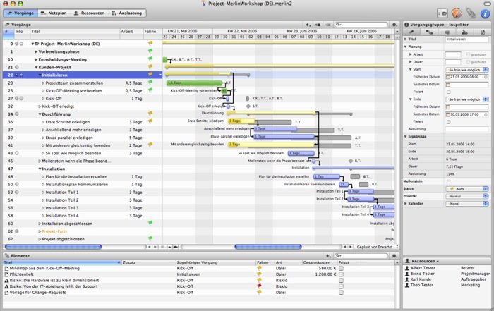The image size is (494, 311).
Task: Click the search field in Vorgänge header
Action: (361, 25)
